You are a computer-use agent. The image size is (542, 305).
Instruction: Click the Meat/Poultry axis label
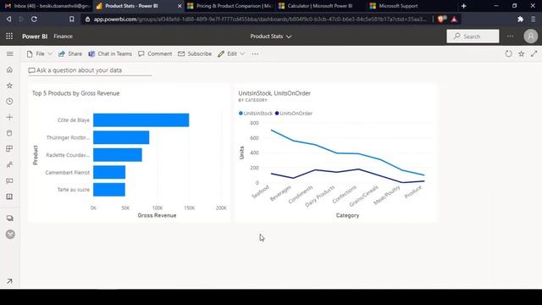[x=387, y=195]
